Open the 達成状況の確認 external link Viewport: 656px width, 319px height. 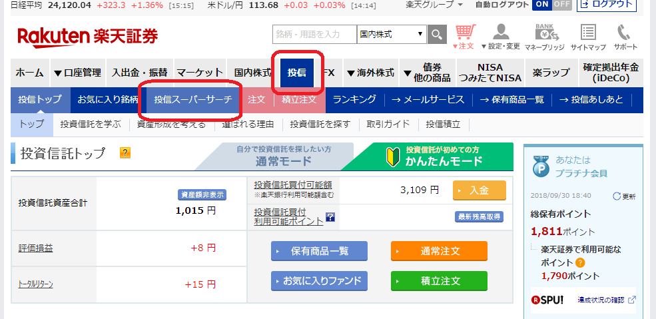607,300
